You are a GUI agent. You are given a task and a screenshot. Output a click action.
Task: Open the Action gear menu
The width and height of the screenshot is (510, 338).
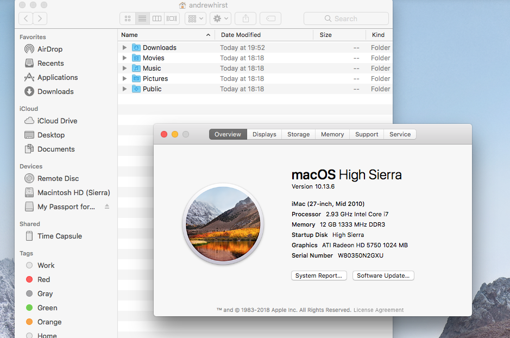221,18
